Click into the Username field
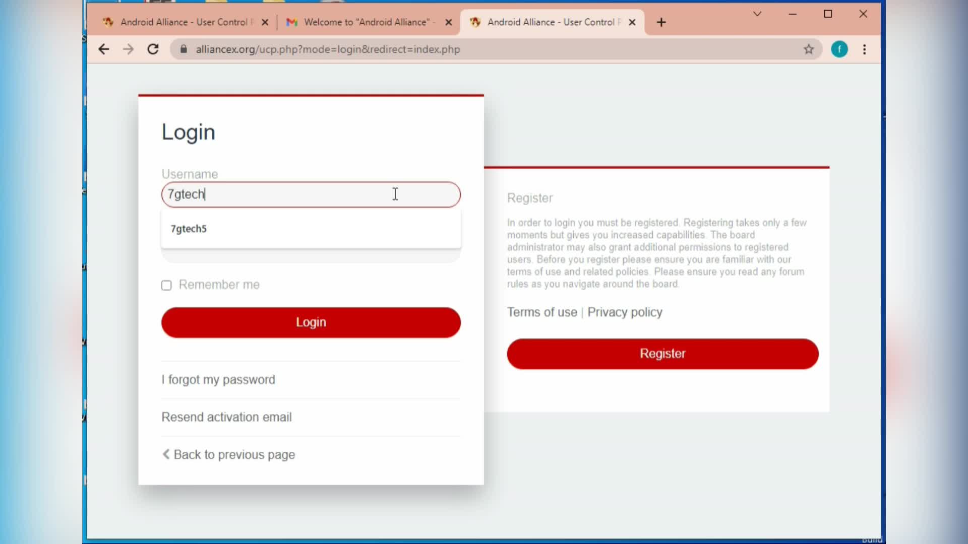This screenshot has width=968, height=544. click(x=311, y=194)
